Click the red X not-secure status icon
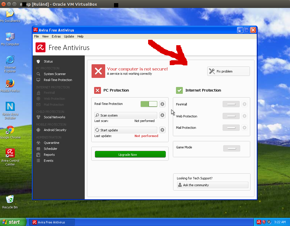The height and width of the screenshot is (226, 290). point(98,71)
